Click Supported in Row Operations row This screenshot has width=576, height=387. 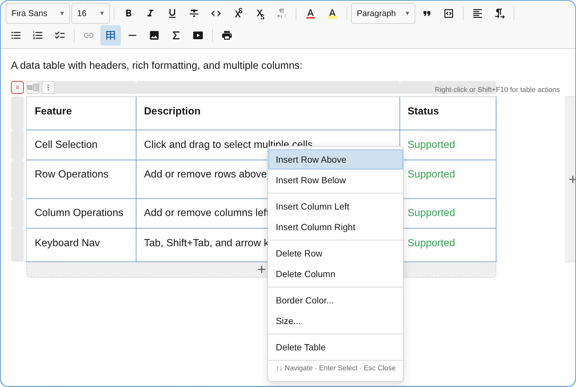click(x=431, y=174)
